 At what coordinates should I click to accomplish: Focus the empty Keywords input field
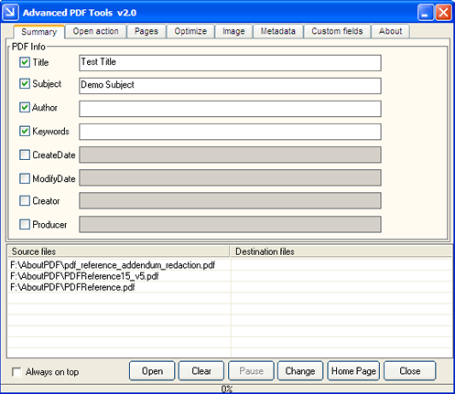click(x=230, y=132)
